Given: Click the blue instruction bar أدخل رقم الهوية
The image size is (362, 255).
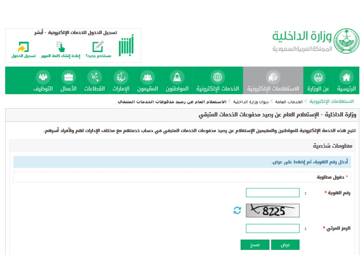Looking at the screenshot, I should [x=182, y=162].
